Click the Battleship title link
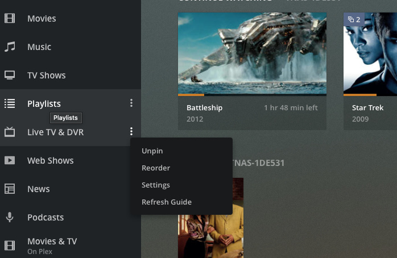The height and width of the screenshot is (258, 397). click(204, 108)
